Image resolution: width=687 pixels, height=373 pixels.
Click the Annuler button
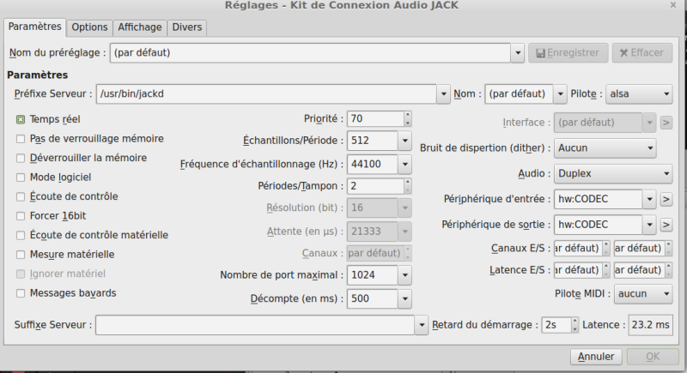pos(596,357)
